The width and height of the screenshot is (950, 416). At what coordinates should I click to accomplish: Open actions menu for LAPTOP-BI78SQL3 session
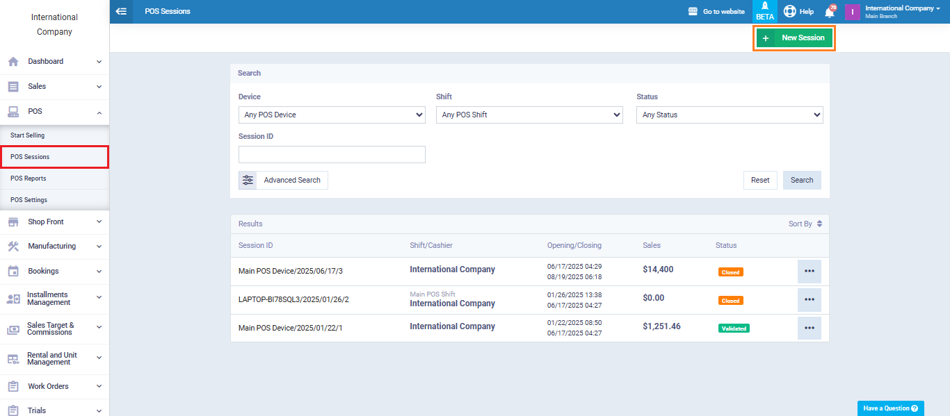(809, 299)
